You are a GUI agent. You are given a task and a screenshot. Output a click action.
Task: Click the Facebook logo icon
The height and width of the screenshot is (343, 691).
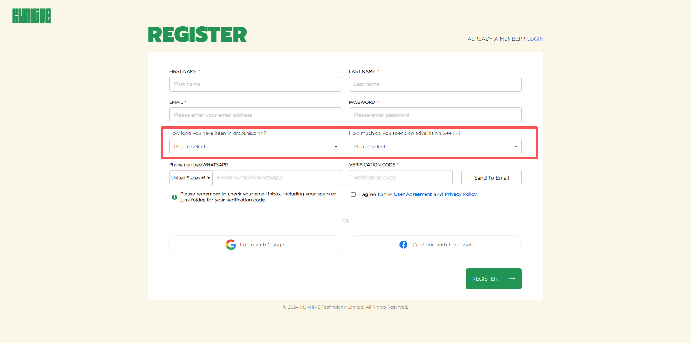click(x=403, y=245)
